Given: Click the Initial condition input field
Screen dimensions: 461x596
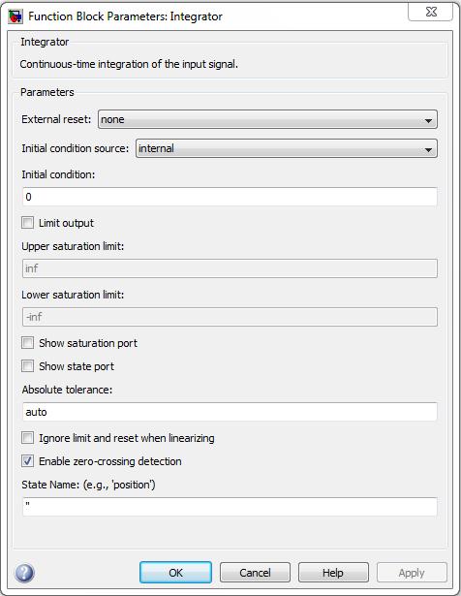Looking at the screenshot, I should tap(230, 197).
